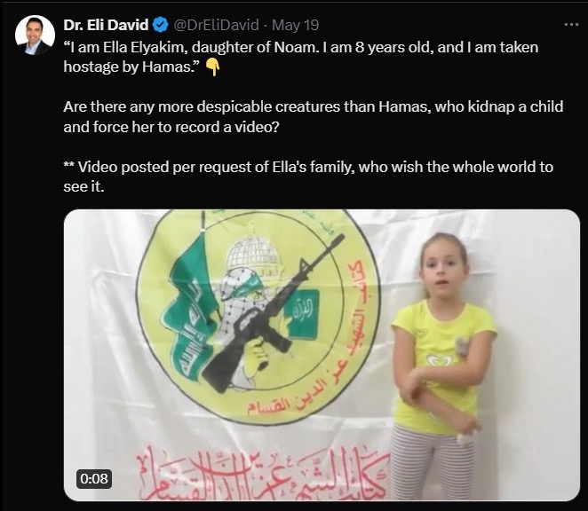This screenshot has width=588, height=511.
Task: Click the "Are there any more despicable" line
Action: click(x=314, y=107)
